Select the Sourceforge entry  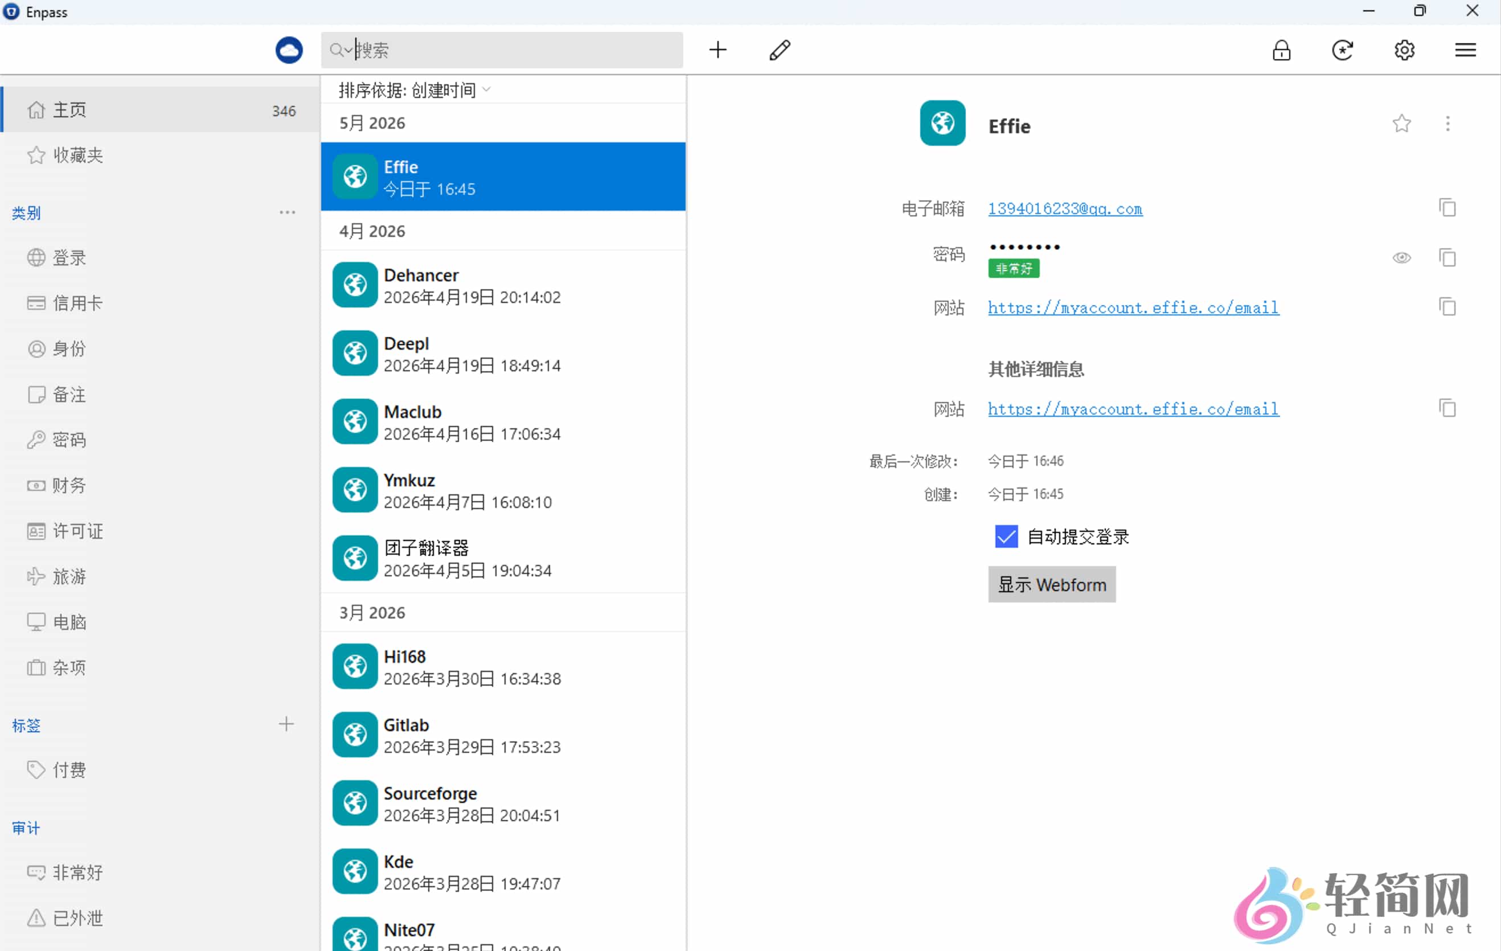pos(503,804)
